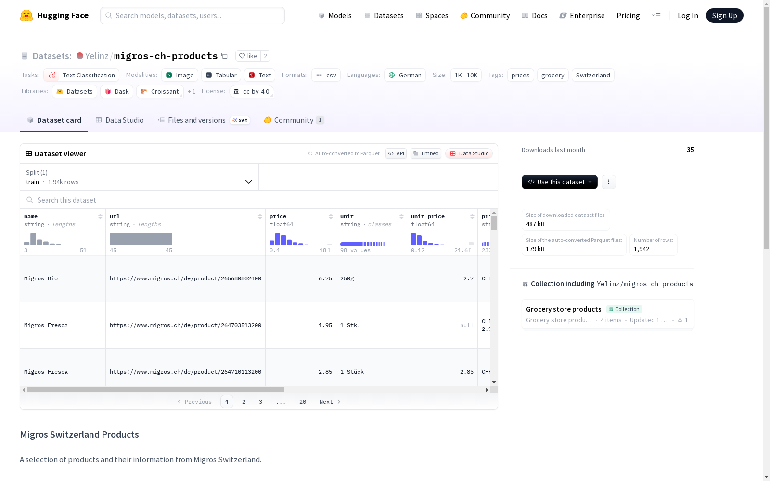Click the Datasets library tag
The height and width of the screenshot is (481, 770).
click(75, 91)
